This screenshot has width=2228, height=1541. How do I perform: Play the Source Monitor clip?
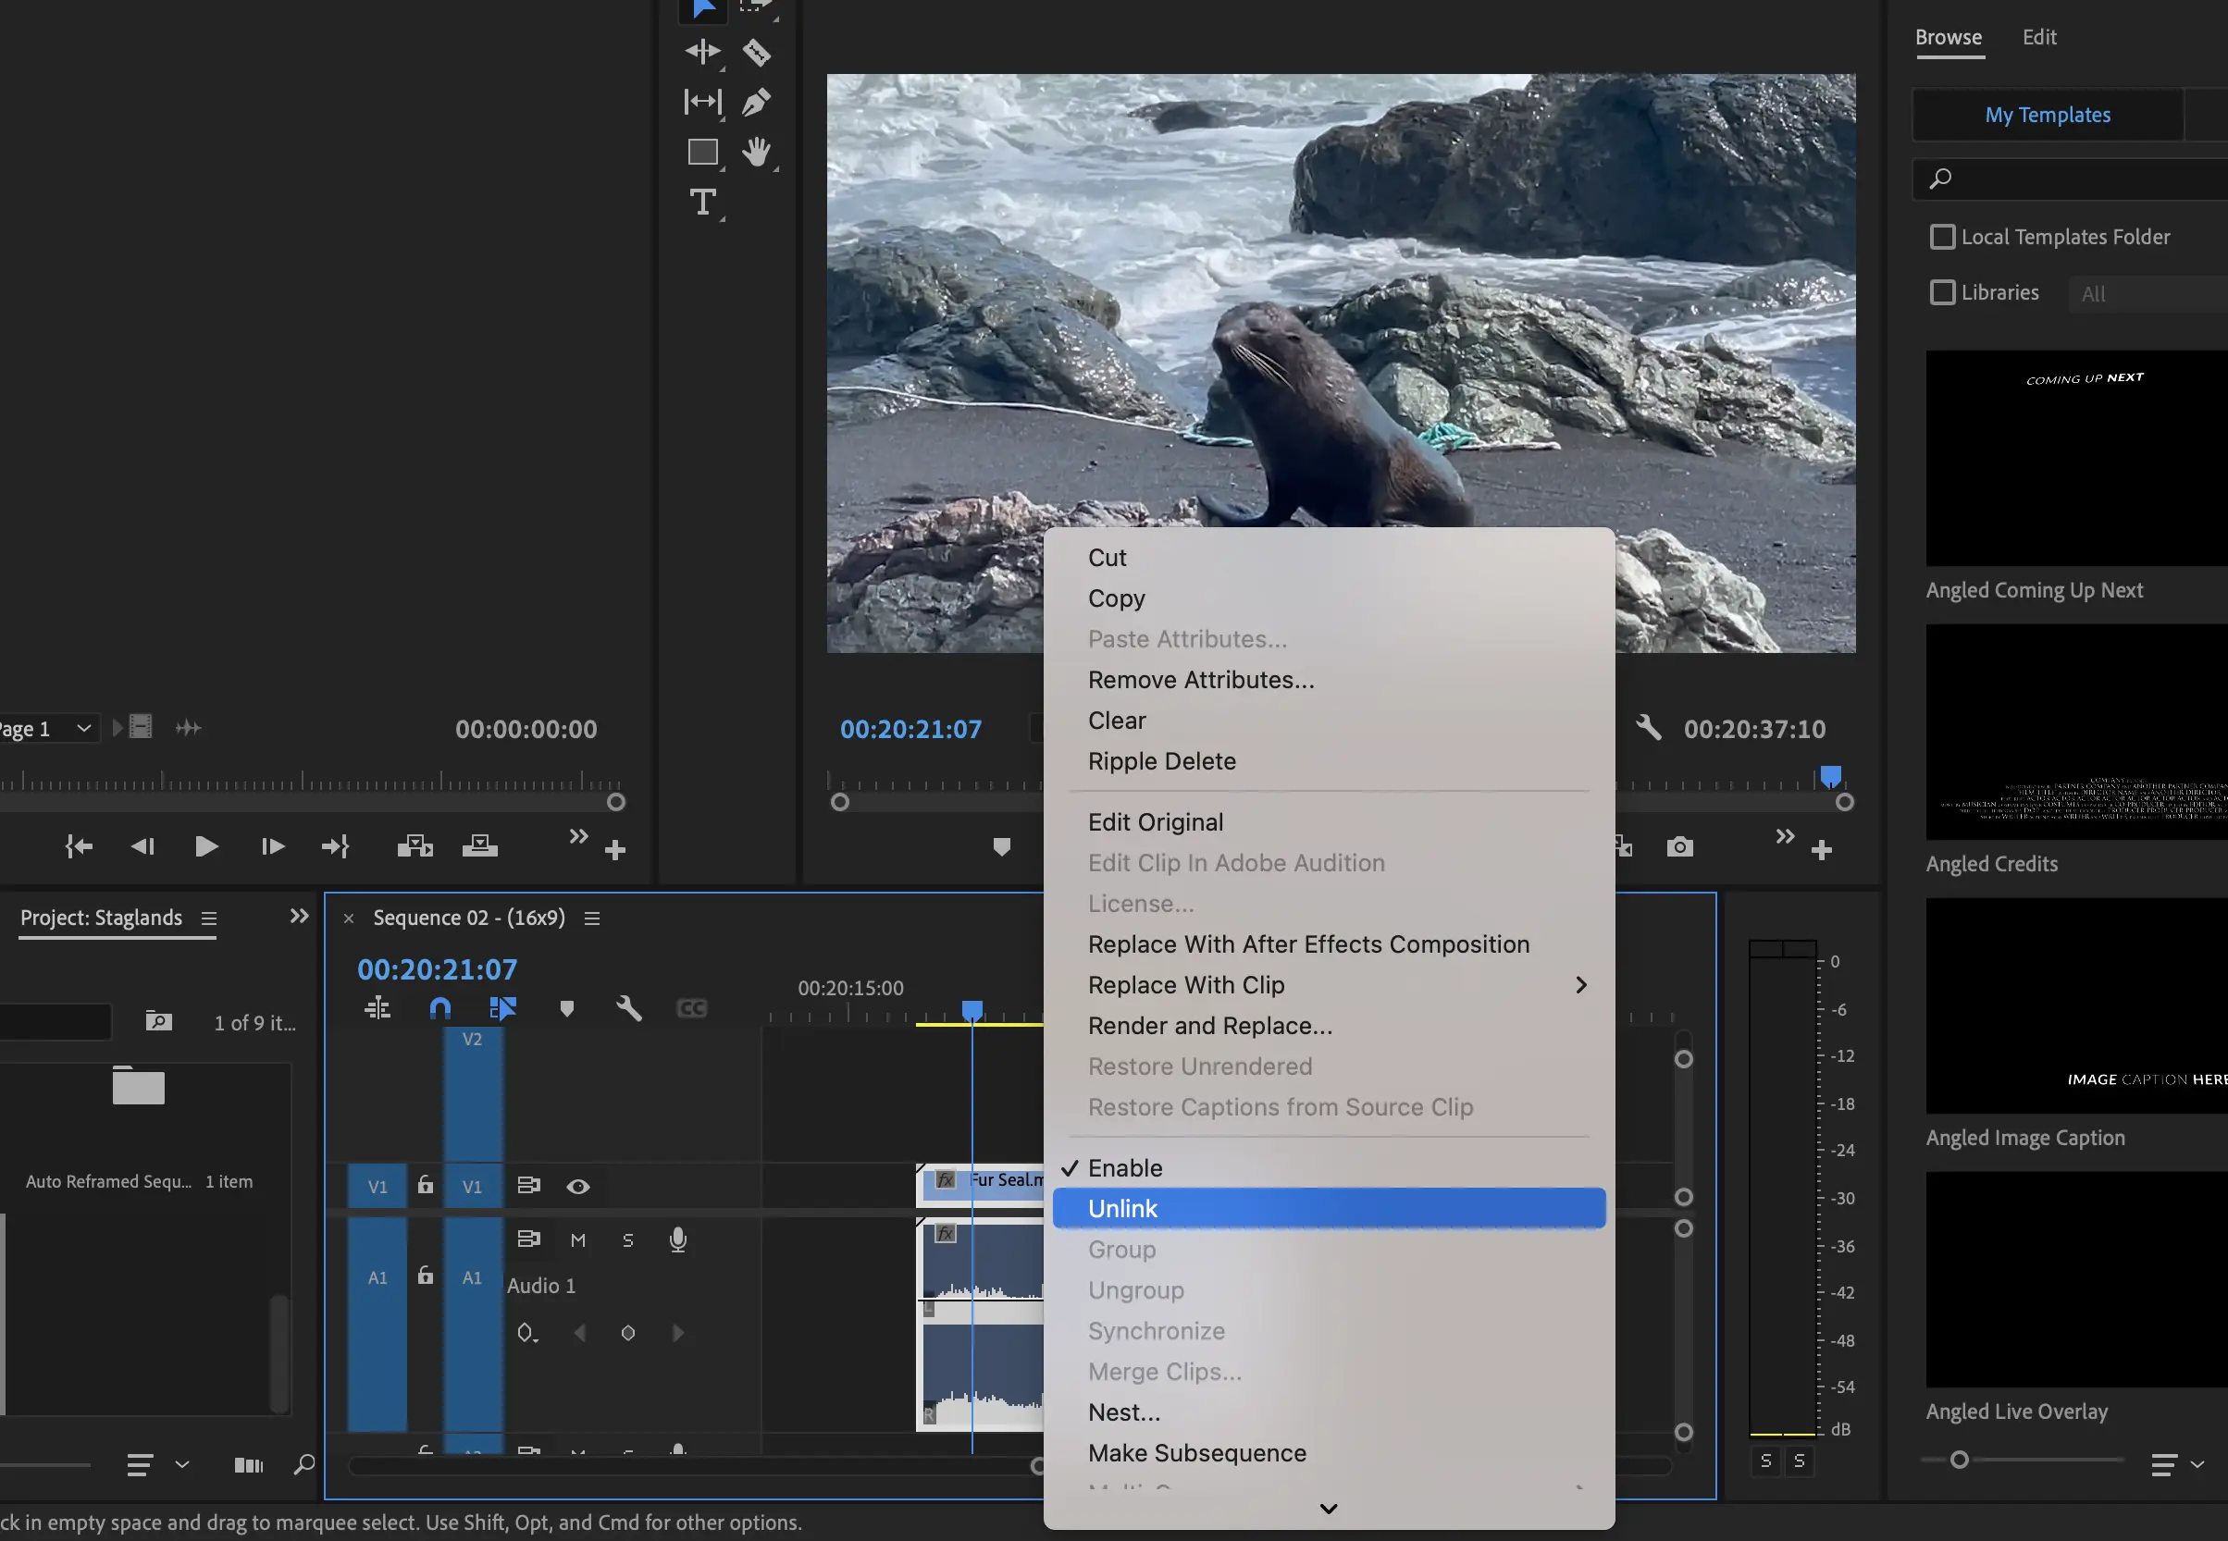[x=205, y=846]
